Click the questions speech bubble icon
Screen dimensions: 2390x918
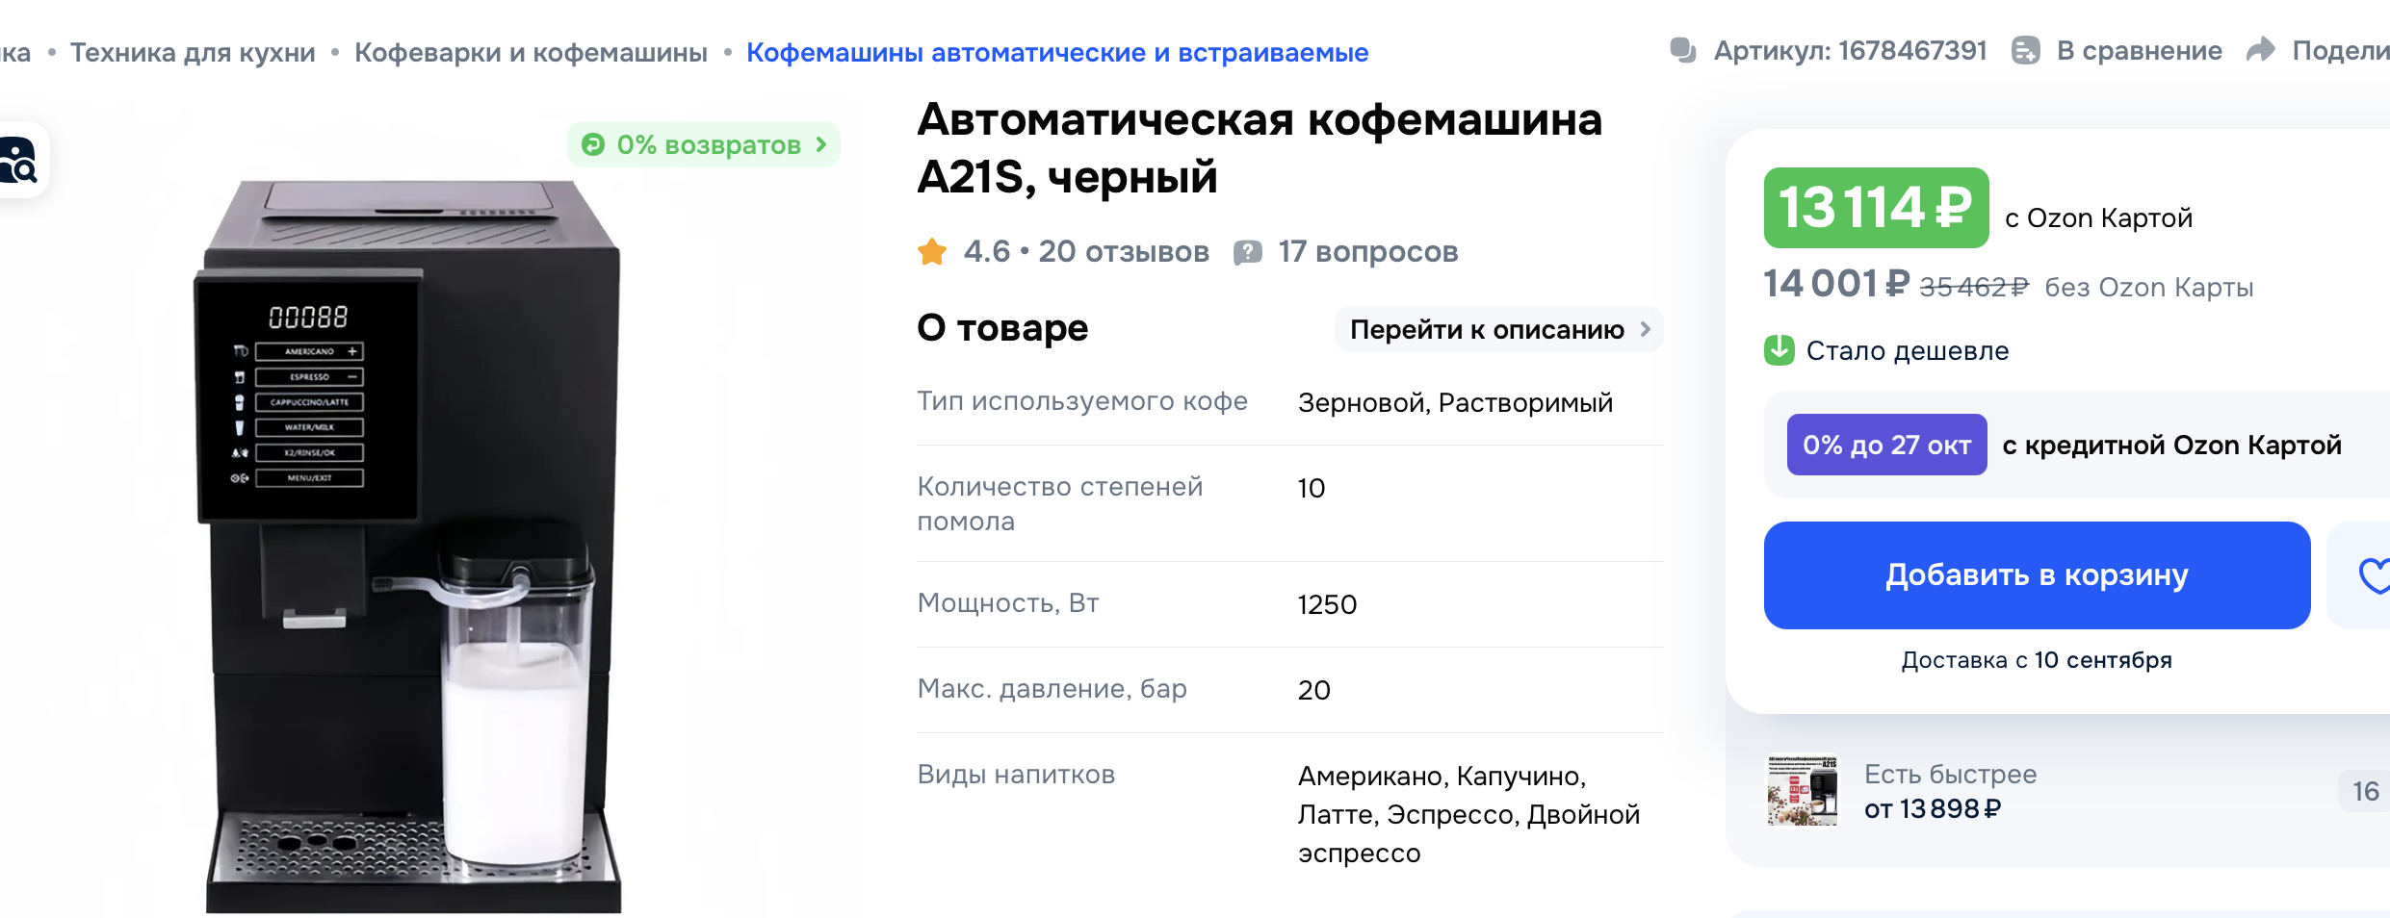click(x=1248, y=252)
